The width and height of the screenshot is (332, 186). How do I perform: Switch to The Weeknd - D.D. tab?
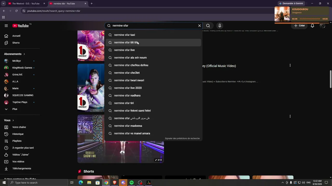pos(26,4)
